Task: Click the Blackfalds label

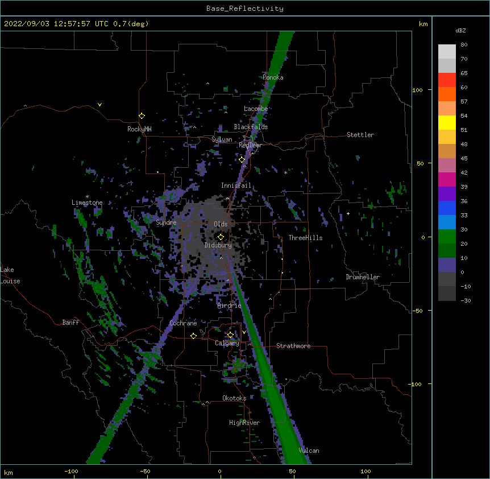Action: [251, 127]
